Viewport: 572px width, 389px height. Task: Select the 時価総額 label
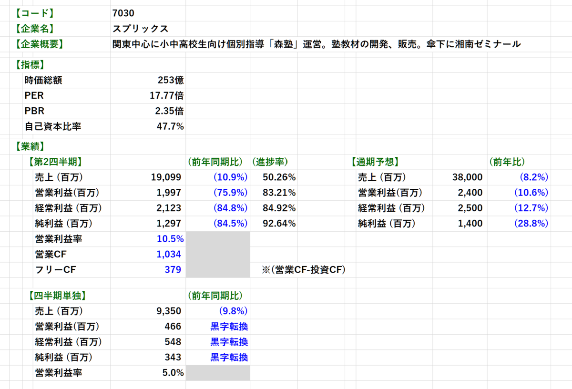pos(43,80)
